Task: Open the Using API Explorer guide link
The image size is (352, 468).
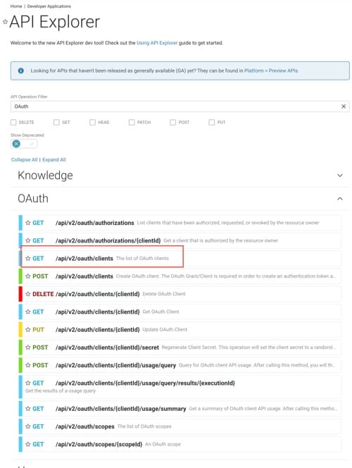Action: tap(157, 43)
